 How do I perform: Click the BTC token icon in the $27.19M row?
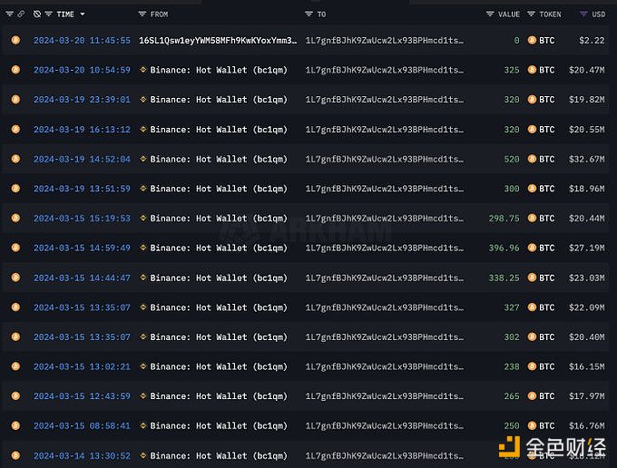point(532,248)
